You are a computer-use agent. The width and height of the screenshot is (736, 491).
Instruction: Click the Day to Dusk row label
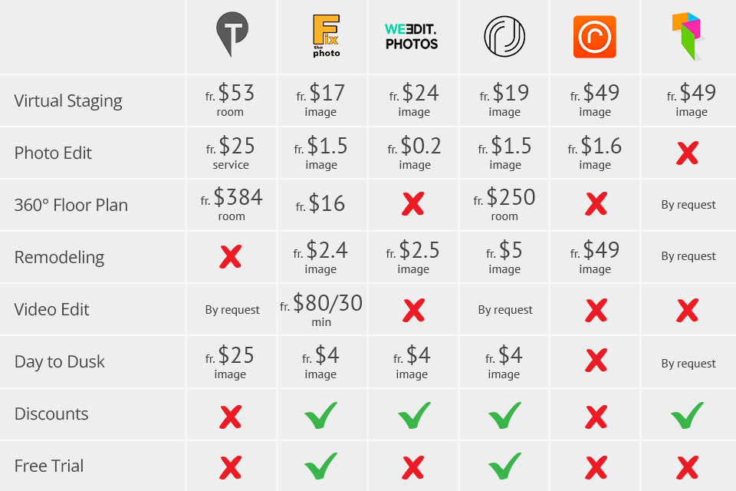(x=59, y=361)
